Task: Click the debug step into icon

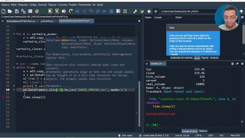Action: [x=91, y=11]
